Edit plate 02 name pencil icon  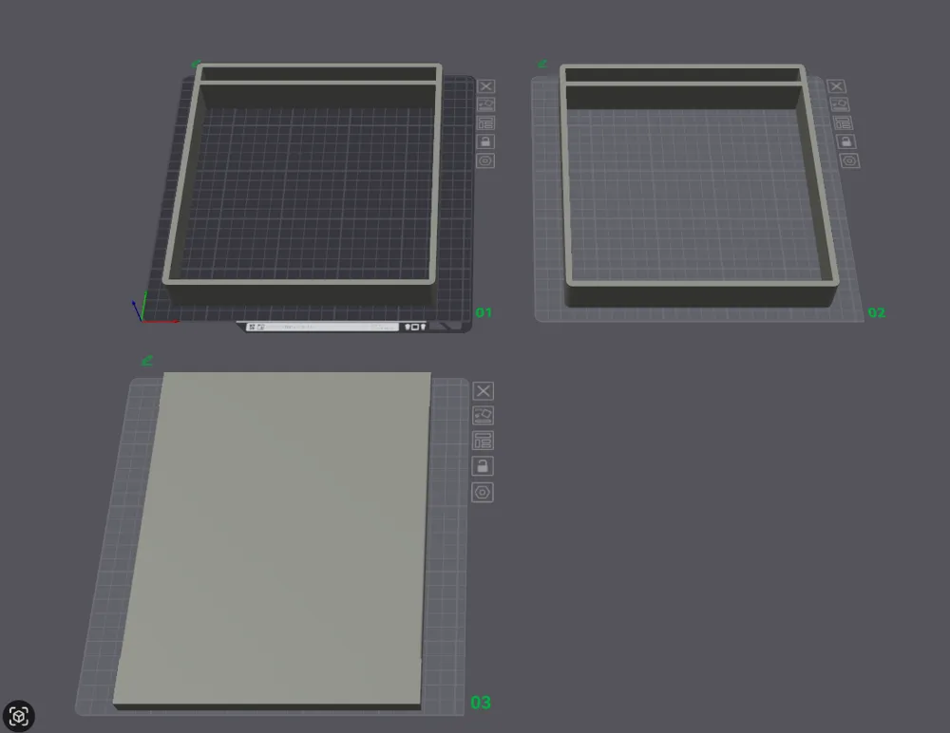coord(541,64)
